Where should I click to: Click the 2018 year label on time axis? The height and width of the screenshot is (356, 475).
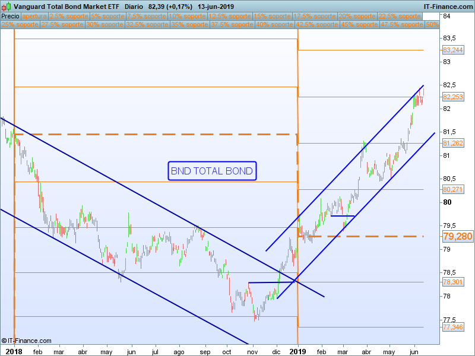pos(14,351)
